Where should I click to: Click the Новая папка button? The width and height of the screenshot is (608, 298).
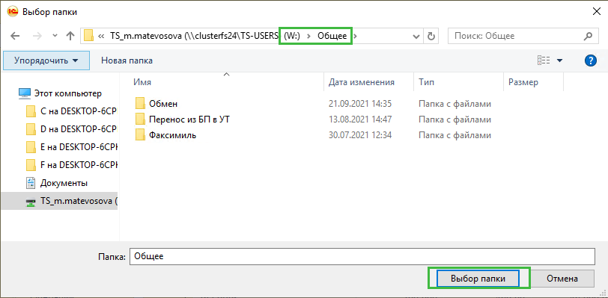click(x=127, y=60)
